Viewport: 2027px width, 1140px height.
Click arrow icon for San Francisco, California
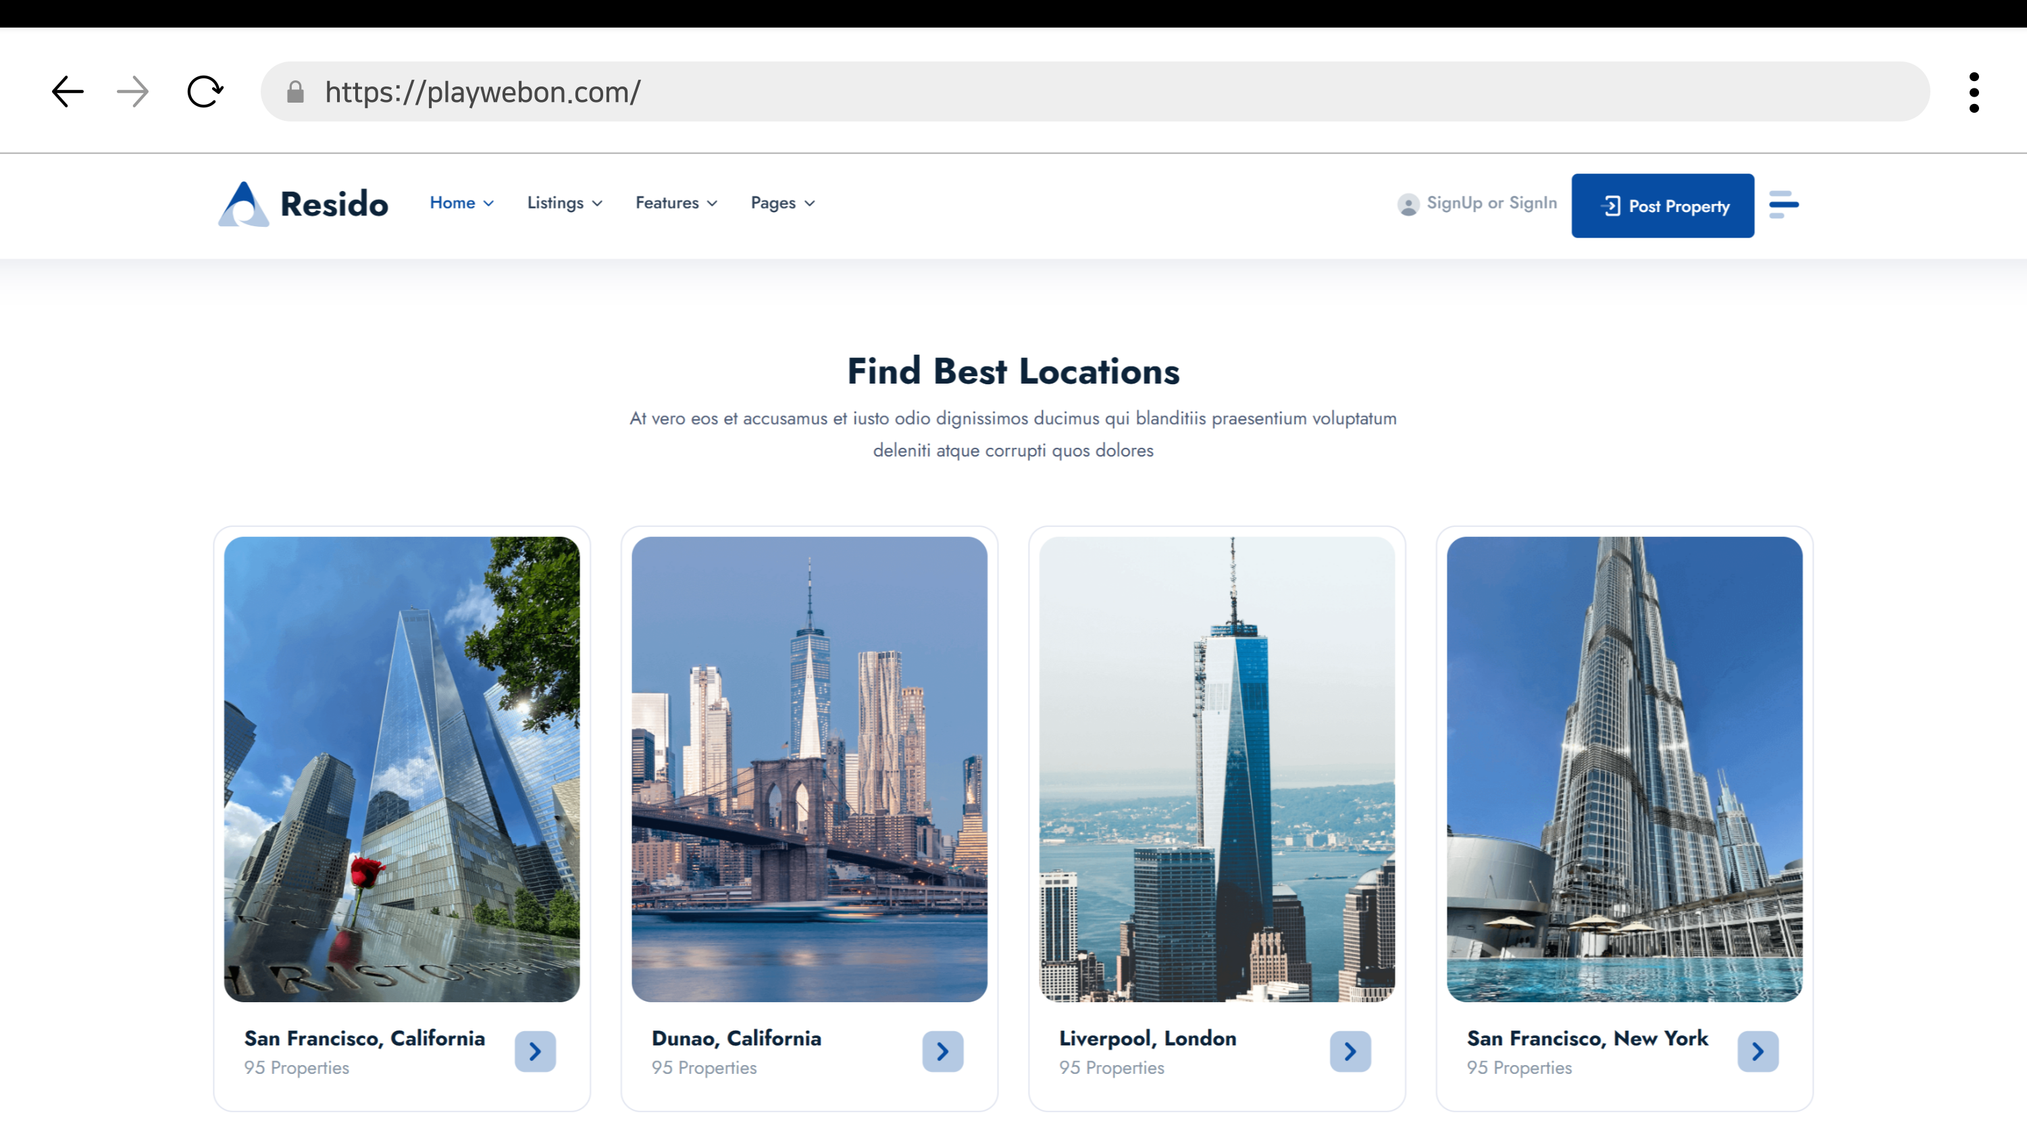point(535,1051)
